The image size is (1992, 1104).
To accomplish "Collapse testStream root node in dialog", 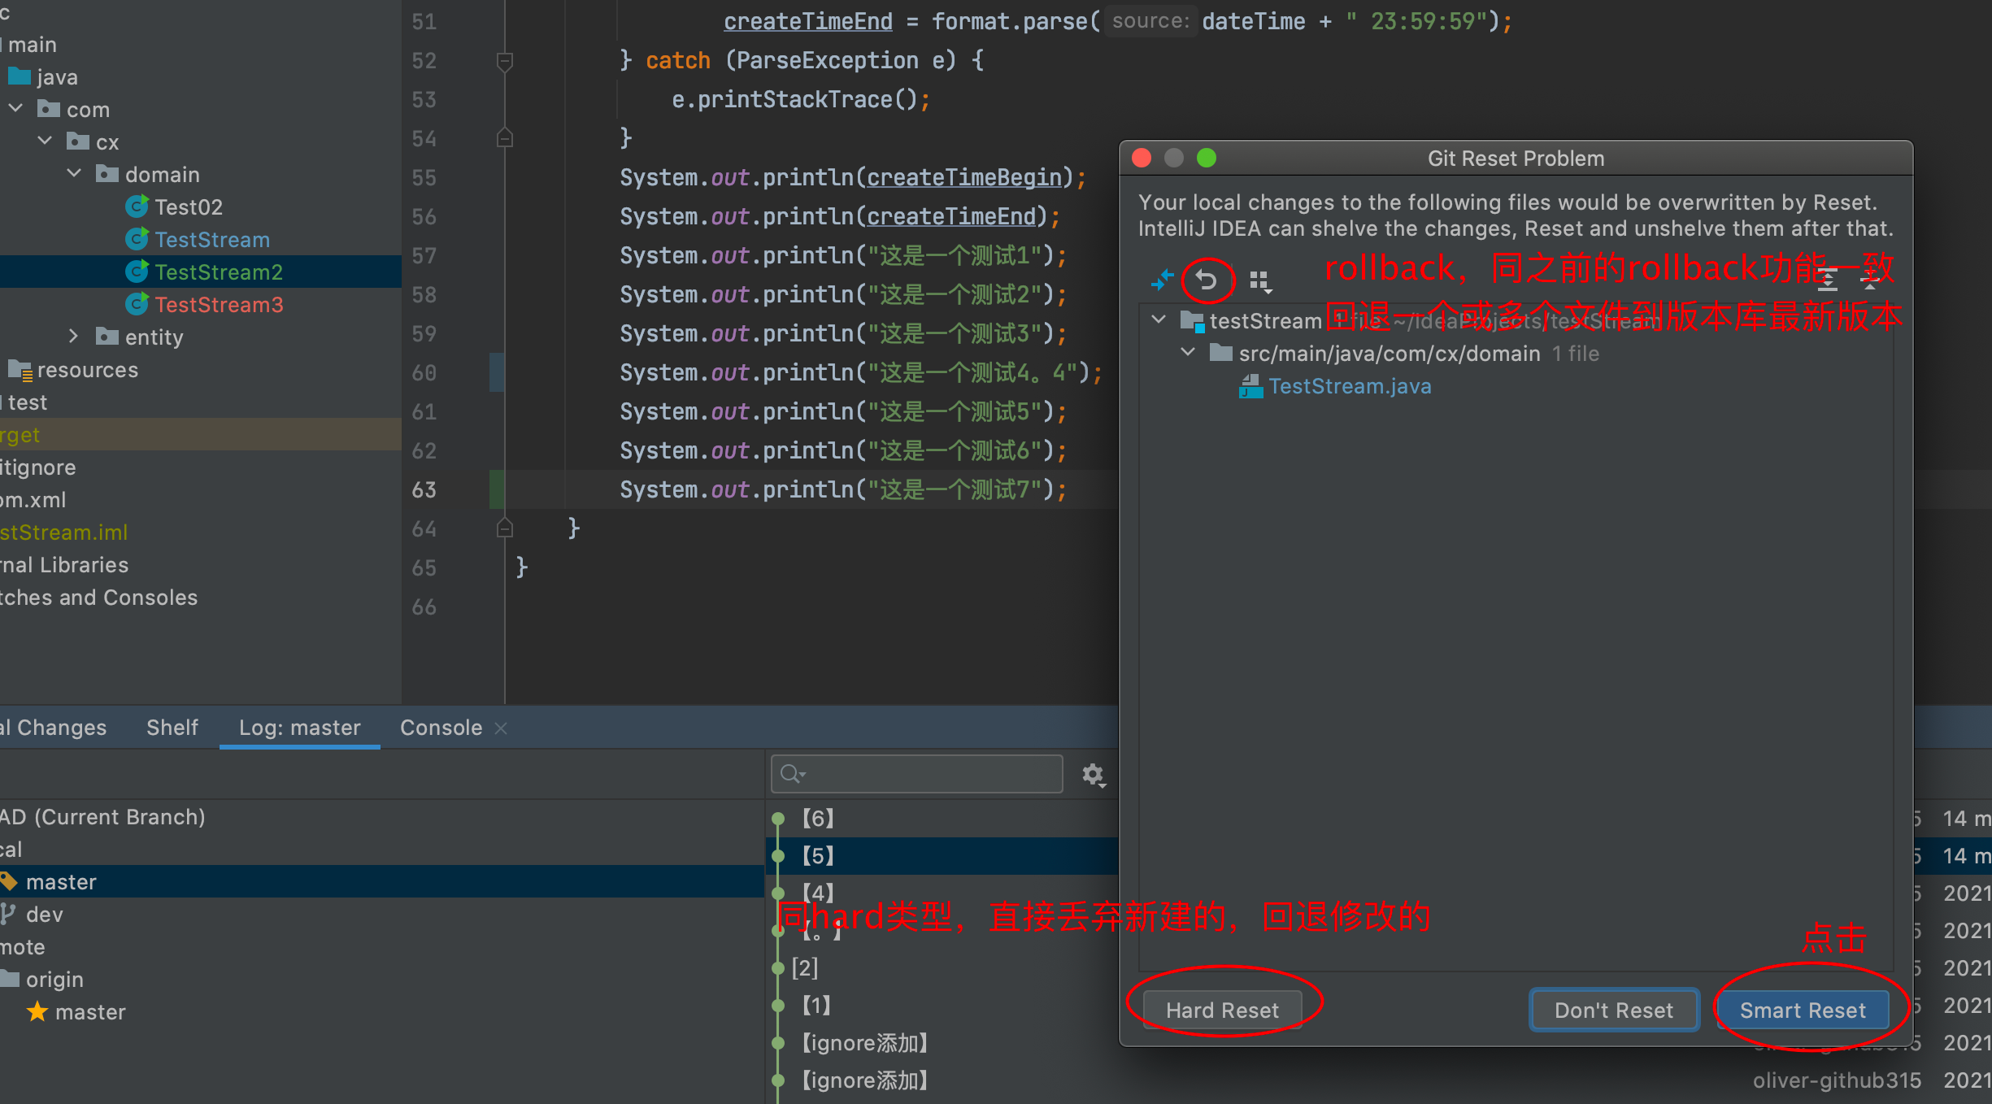I will (x=1159, y=320).
